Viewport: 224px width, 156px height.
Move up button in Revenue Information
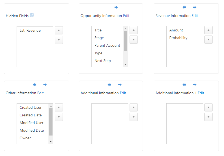tap(208, 30)
